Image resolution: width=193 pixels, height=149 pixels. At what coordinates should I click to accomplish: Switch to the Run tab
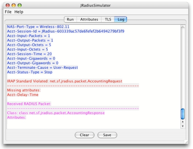tap(70, 20)
